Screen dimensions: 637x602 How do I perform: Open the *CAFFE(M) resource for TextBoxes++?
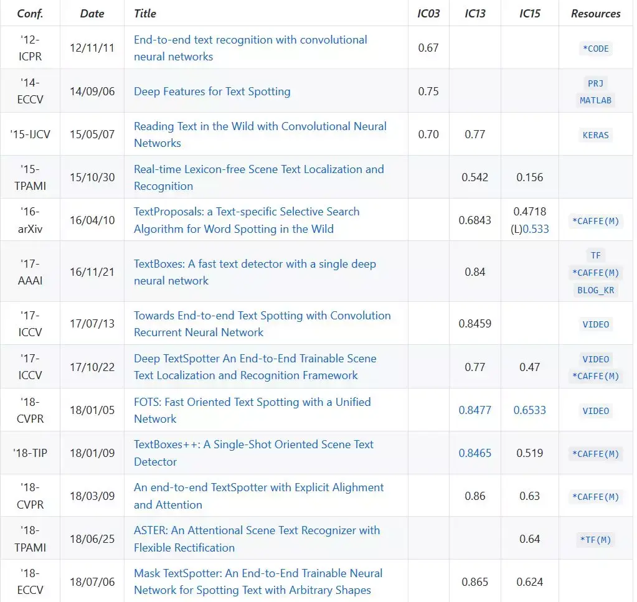595,453
